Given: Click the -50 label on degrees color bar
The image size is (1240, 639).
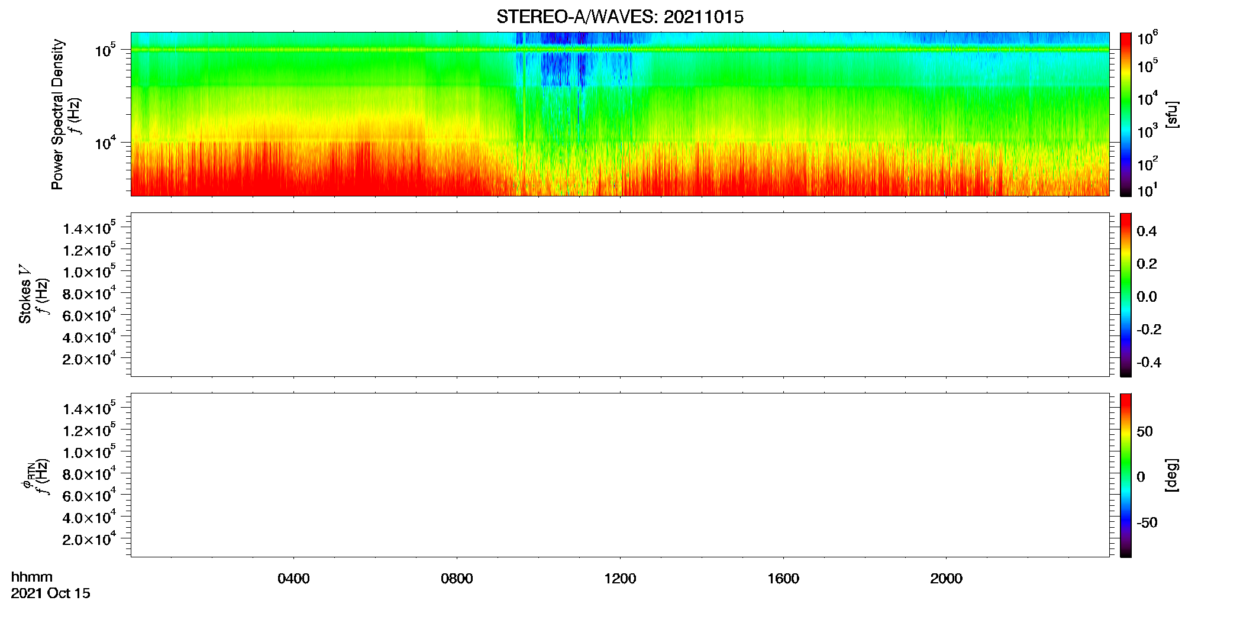Looking at the screenshot, I should point(1147,523).
